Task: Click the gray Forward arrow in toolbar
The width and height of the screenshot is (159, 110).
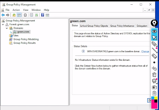Action: tap(8, 15)
